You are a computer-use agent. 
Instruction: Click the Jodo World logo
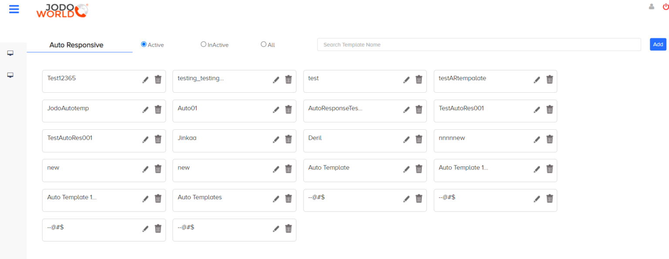(x=62, y=11)
